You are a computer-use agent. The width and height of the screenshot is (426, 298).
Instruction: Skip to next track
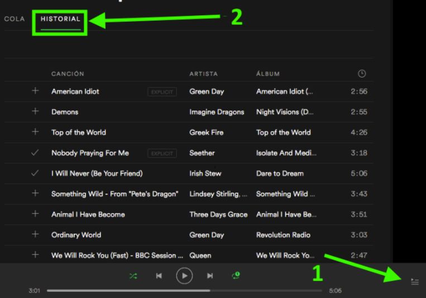click(x=210, y=276)
